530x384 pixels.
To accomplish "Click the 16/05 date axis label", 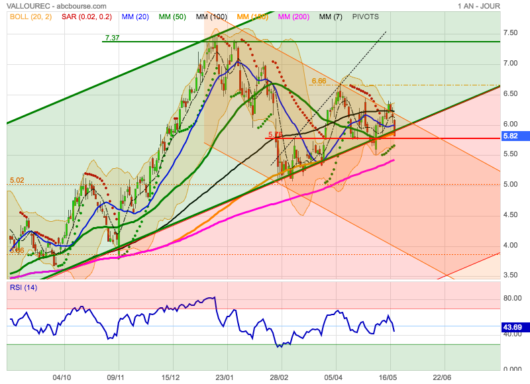I will 388,377.
